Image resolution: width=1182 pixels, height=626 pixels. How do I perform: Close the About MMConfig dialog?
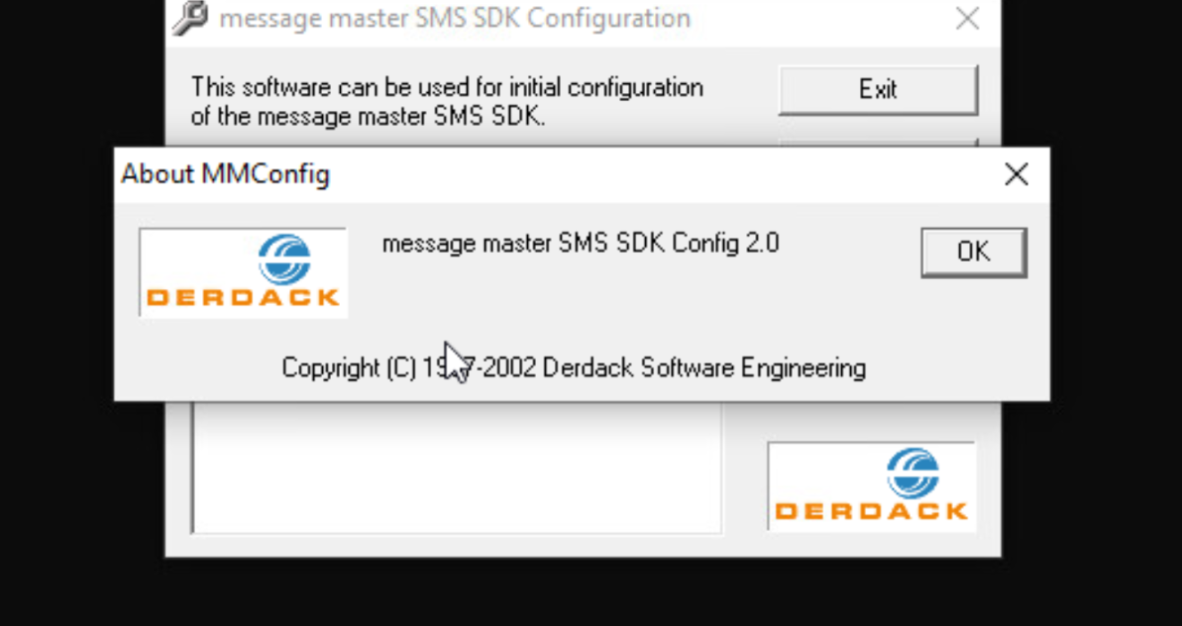[x=1016, y=174]
